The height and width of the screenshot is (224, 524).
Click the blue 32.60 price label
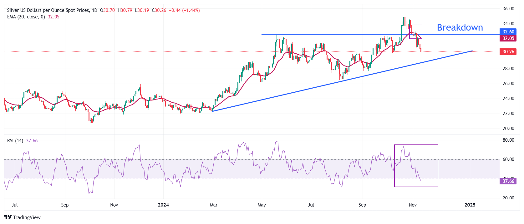[x=508, y=32]
